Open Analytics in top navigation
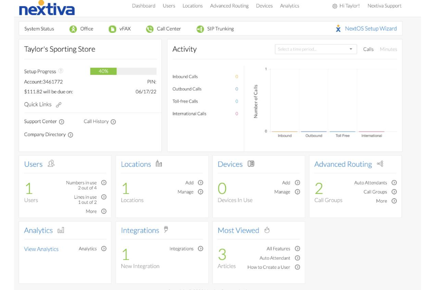Image resolution: width=435 pixels, height=290 pixels. pyautogui.click(x=290, y=6)
